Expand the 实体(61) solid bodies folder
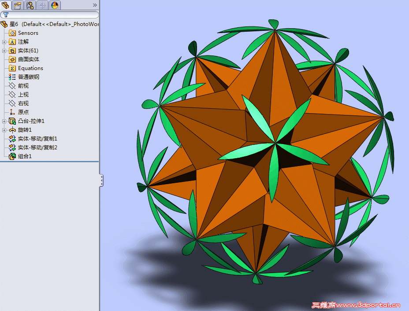Viewport: 409px width, 311px height. point(4,51)
